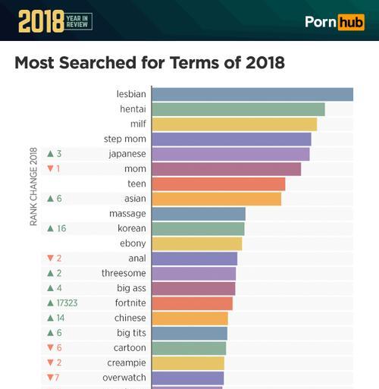The image size is (379, 389).
Task: Click the Rank Change 2018 axis label
Action: 33,187
